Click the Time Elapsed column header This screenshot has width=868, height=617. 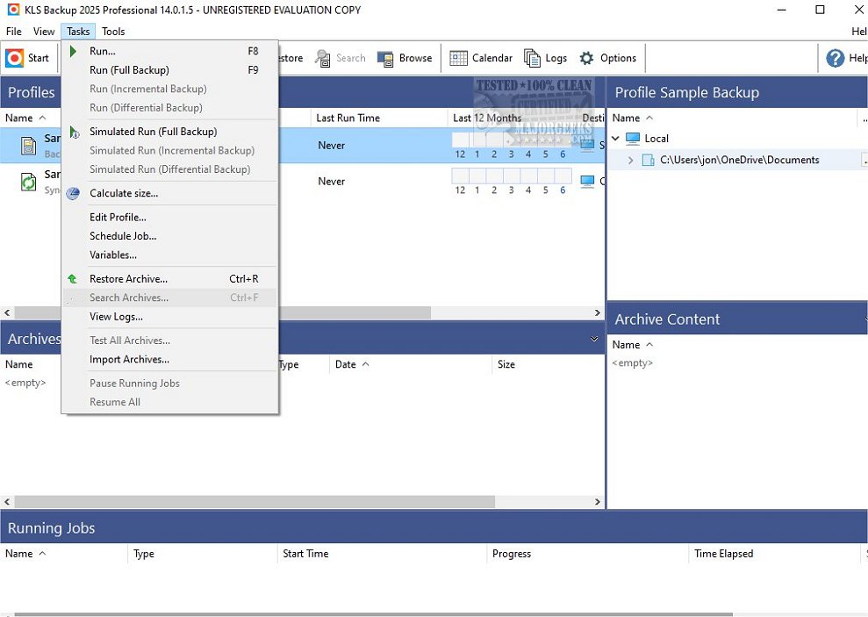click(723, 554)
